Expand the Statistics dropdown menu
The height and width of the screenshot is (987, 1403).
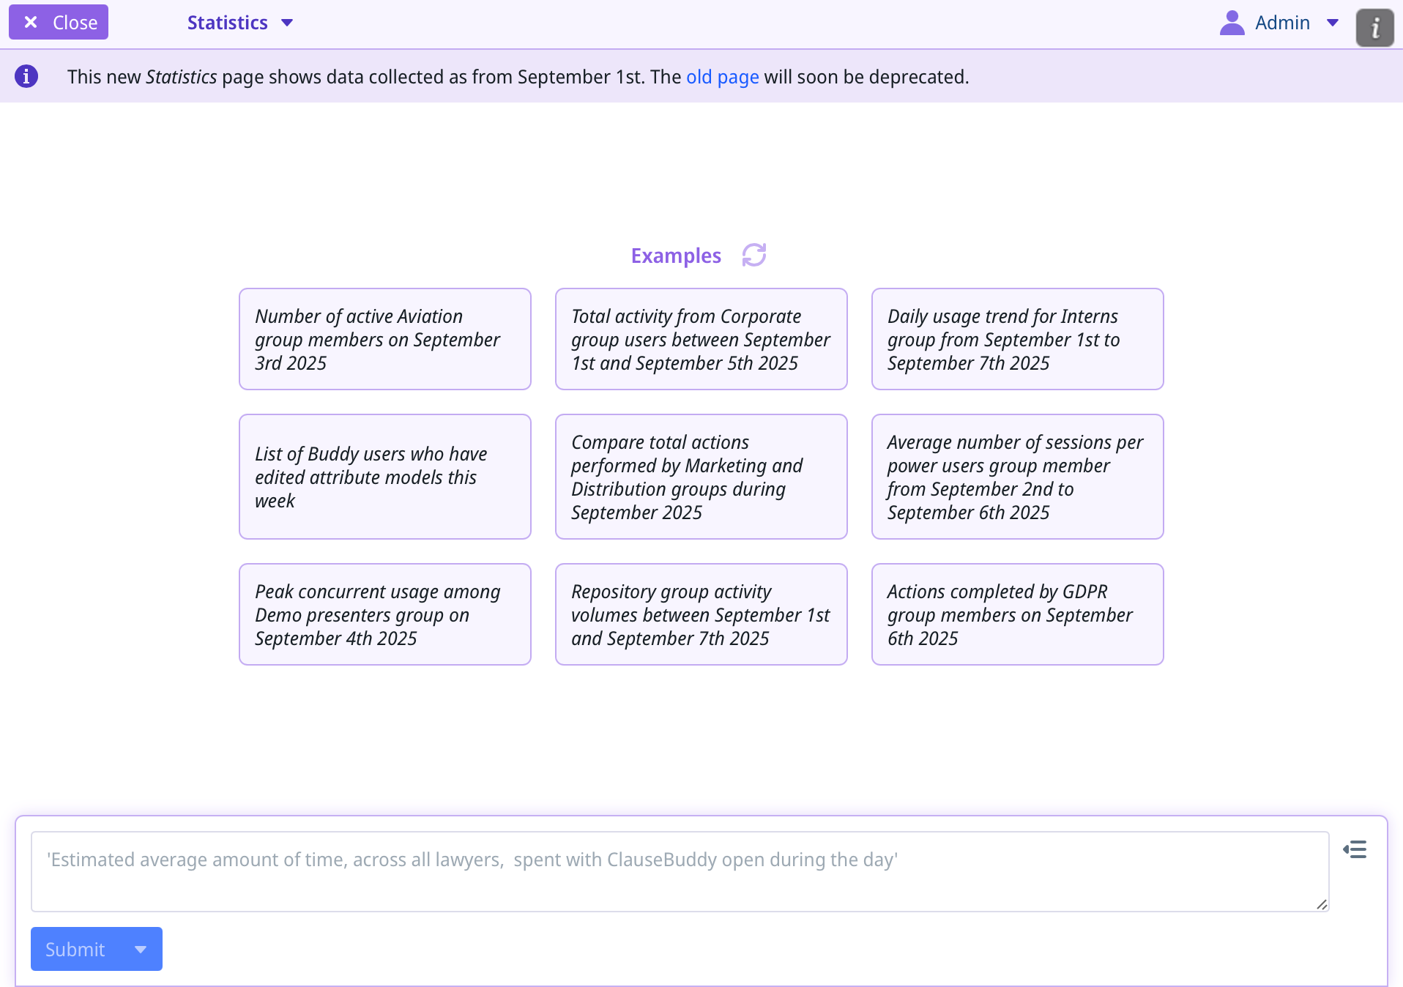click(x=287, y=23)
